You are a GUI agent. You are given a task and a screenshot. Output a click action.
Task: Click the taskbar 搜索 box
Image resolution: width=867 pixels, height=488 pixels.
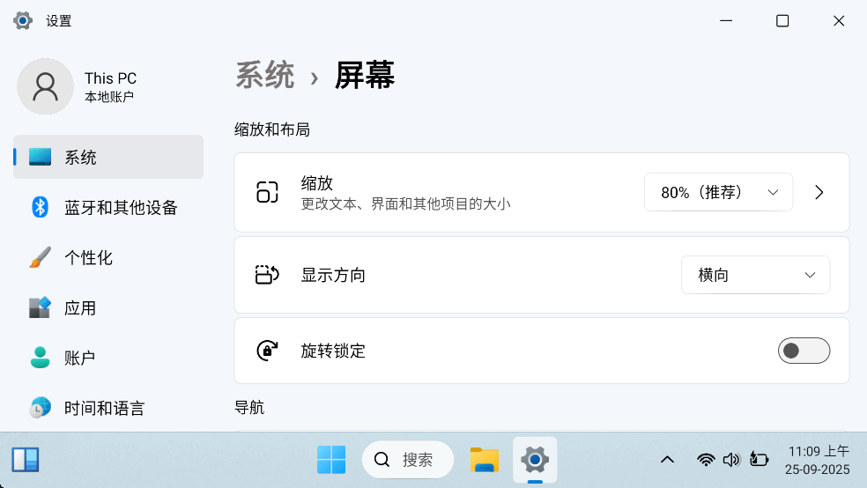tap(408, 460)
